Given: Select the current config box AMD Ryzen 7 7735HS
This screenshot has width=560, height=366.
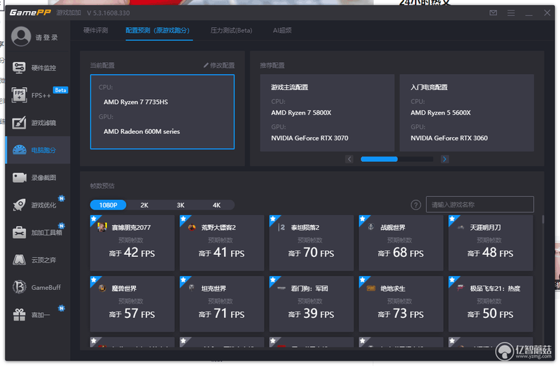Looking at the screenshot, I should pyautogui.click(x=162, y=112).
